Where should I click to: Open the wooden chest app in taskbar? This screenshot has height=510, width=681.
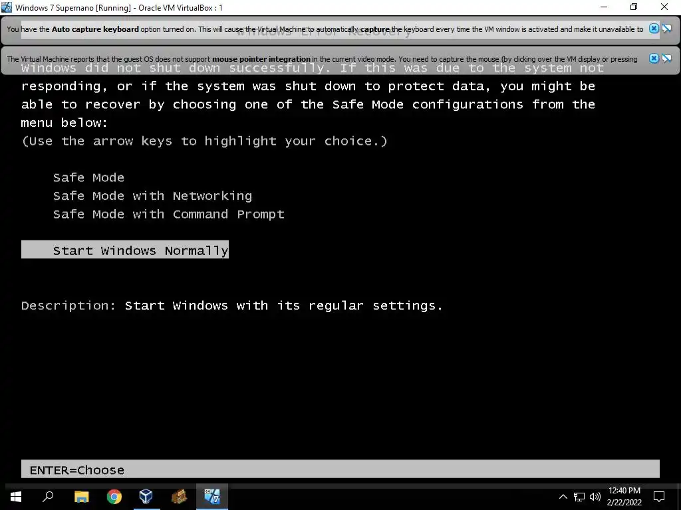pos(179,497)
